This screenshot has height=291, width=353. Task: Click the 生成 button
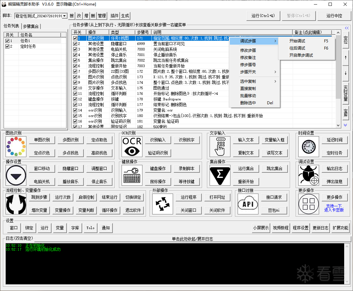click(125, 16)
